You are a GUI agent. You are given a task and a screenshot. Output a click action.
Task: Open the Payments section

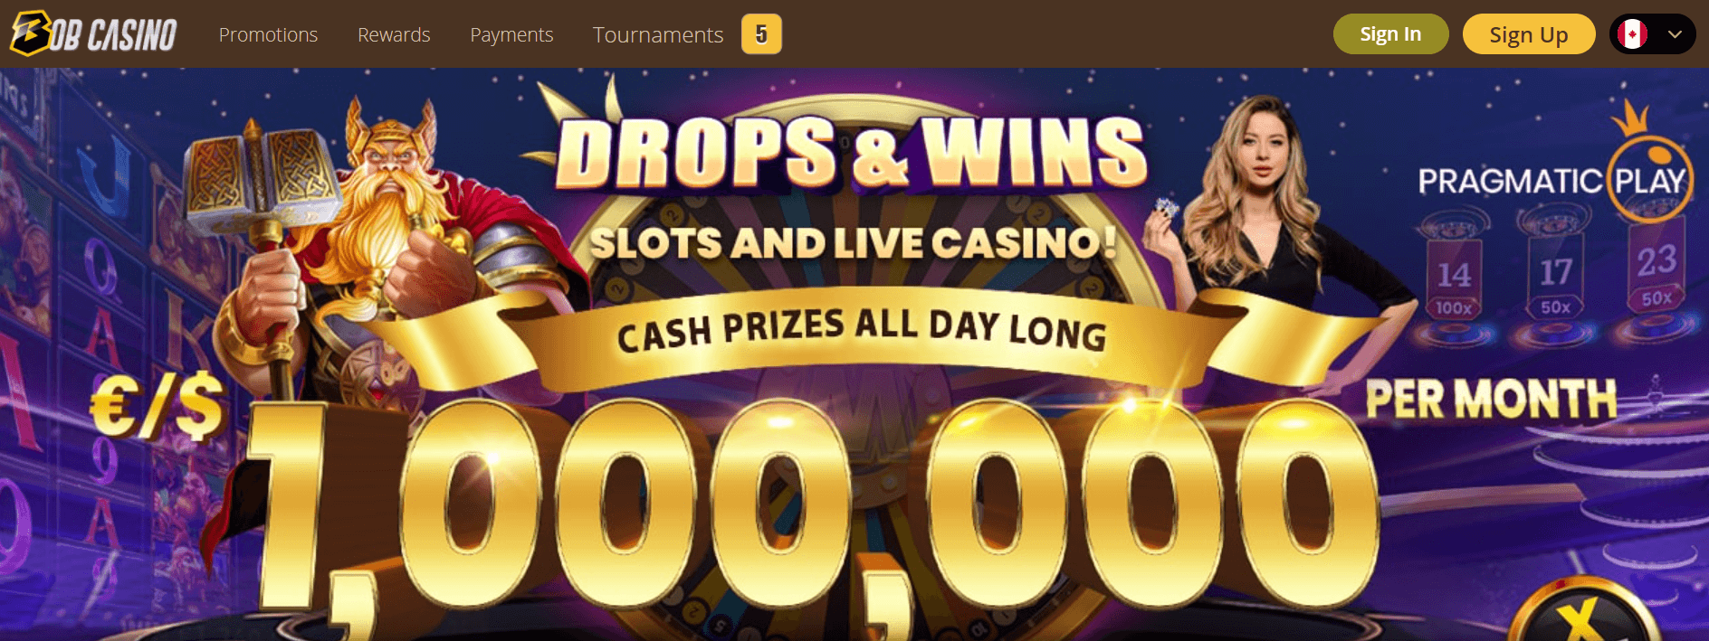[511, 34]
